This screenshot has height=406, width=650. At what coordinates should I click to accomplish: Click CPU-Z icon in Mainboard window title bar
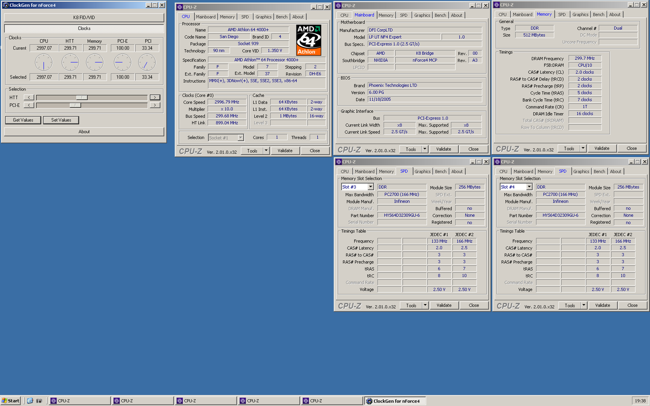pyautogui.click(x=339, y=6)
